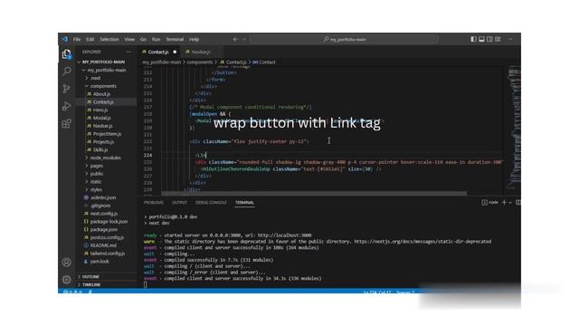The width and height of the screenshot is (579, 326).
Task: Open the Explorer view in activity bar
Action: point(66,54)
